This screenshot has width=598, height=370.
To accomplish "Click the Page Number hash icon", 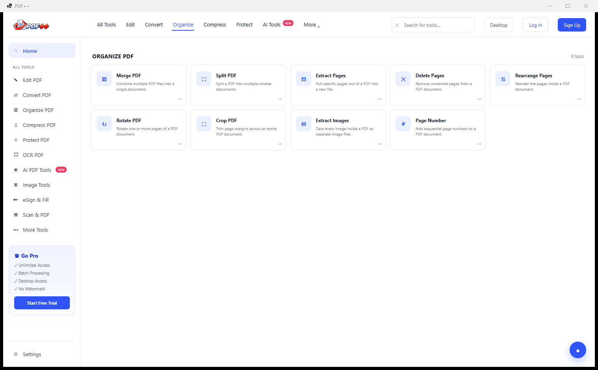I will [x=403, y=124].
